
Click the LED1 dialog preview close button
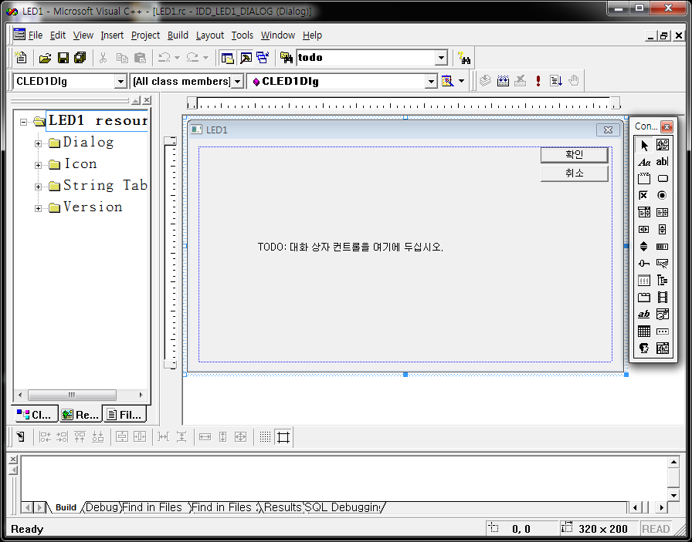[608, 130]
